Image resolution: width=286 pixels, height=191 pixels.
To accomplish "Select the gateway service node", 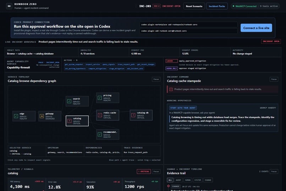I will coord(50,116).
